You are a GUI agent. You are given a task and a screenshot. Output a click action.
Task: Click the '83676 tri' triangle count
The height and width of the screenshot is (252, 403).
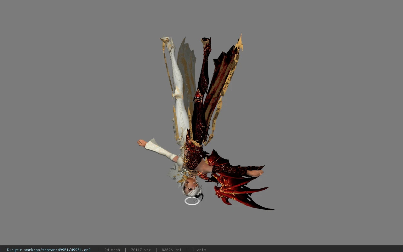tap(172, 250)
